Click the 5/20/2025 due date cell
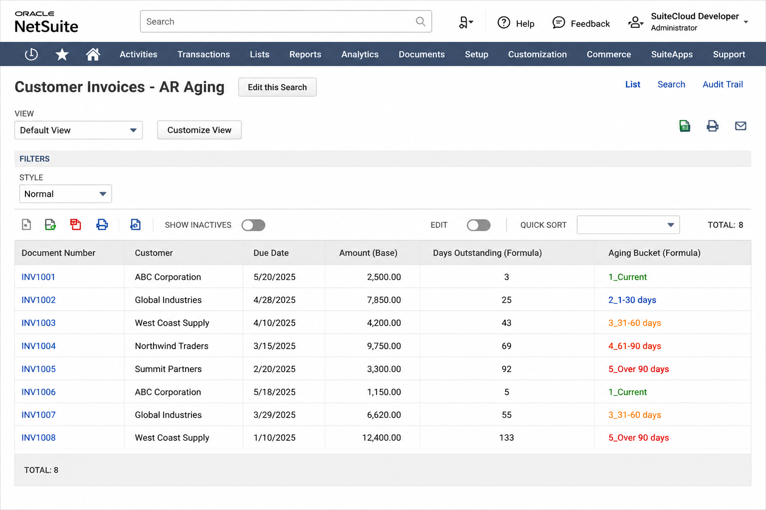The height and width of the screenshot is (510, 766). pyautogui.click(x=274, y=277)
